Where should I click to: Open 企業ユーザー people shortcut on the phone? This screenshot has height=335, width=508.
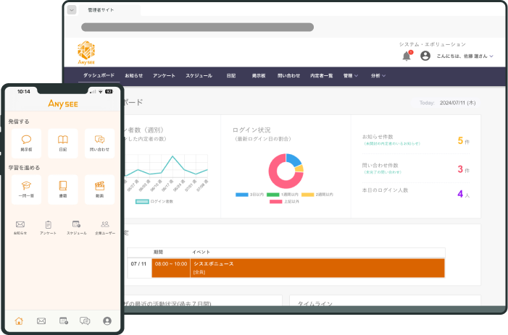coord(105,227)
